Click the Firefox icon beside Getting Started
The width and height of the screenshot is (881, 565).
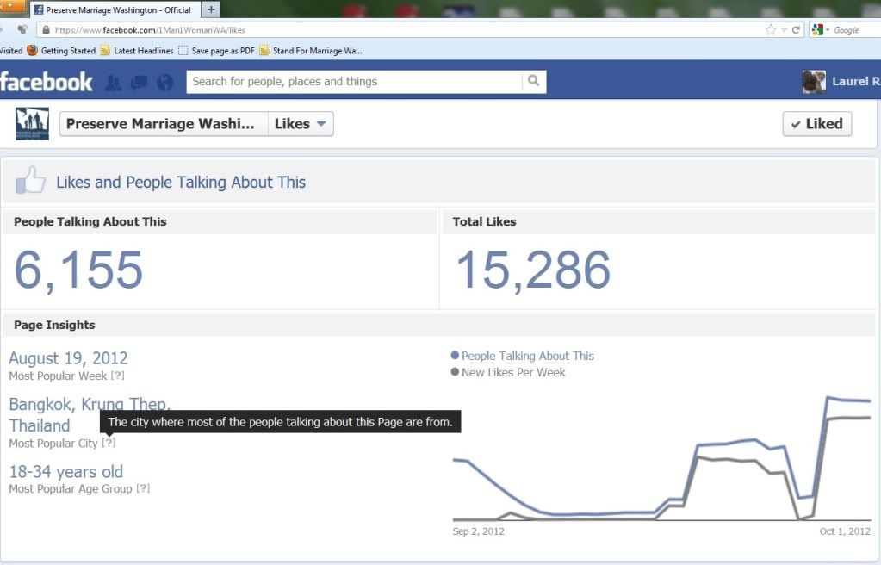coord(32,50)
